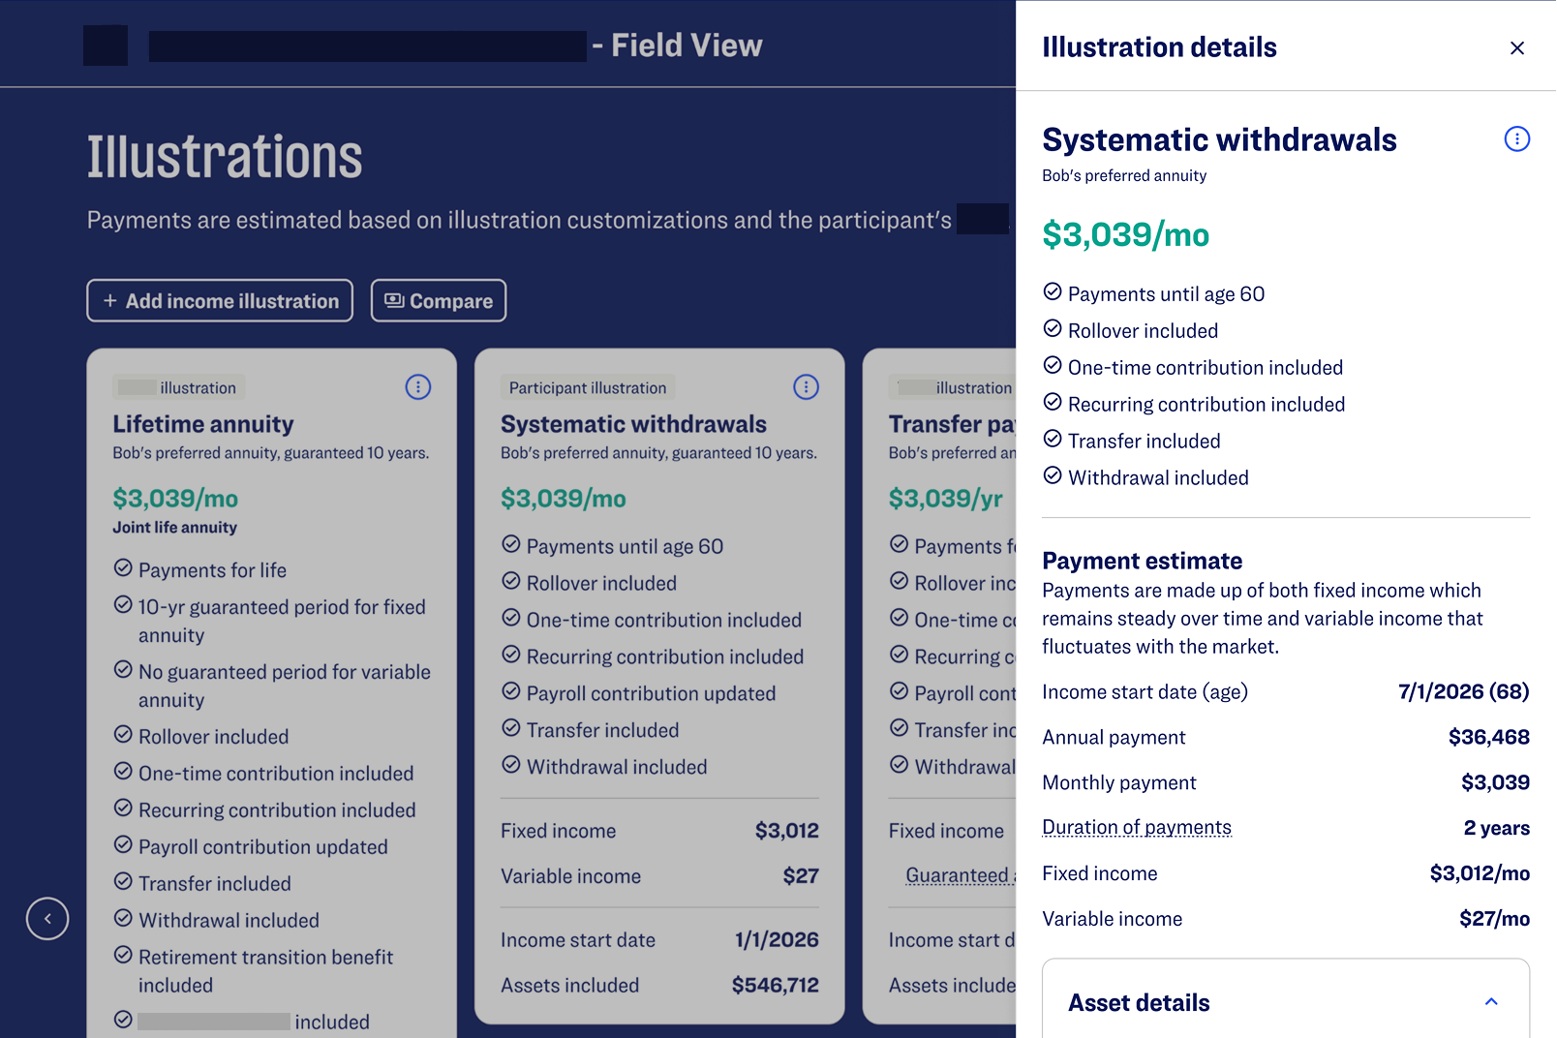Click Systematic withdrawals title on the card

click(x=633, y=424)
